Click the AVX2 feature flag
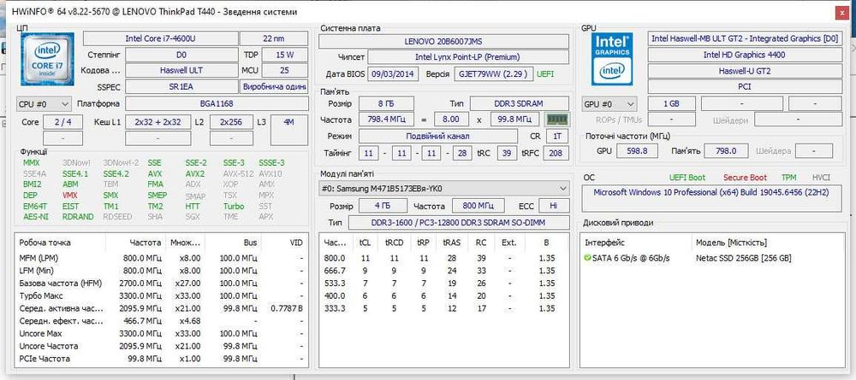The height and width of the screenshot is (380, 856). 195,173
